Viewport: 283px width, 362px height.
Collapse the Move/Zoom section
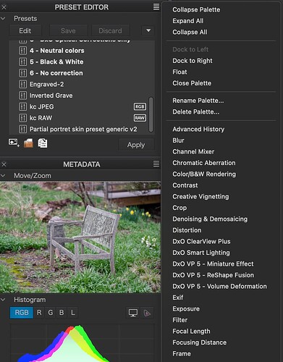3,175
